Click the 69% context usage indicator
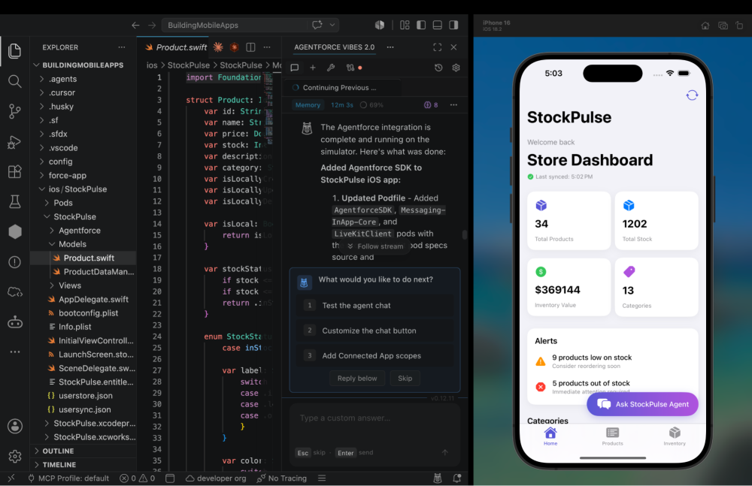Viewport: 752px width, 486px height. tap(371, 105)
